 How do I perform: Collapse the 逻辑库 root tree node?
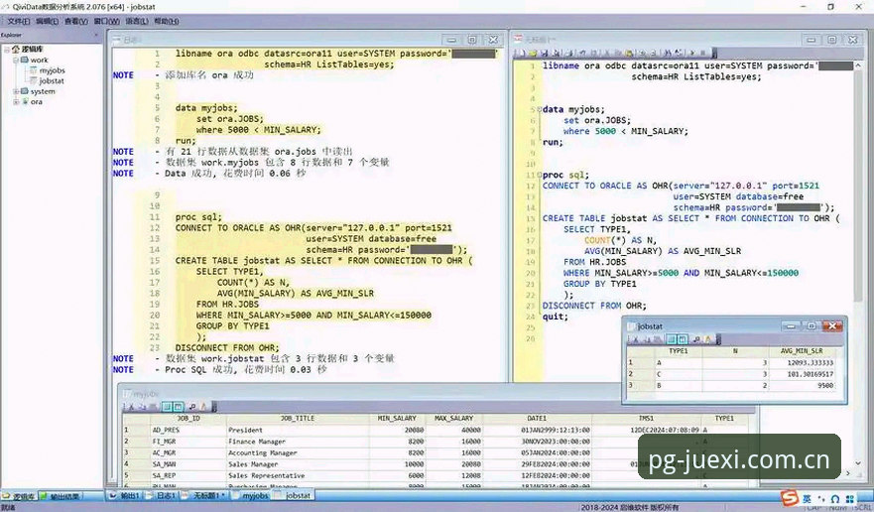[7, 49]
